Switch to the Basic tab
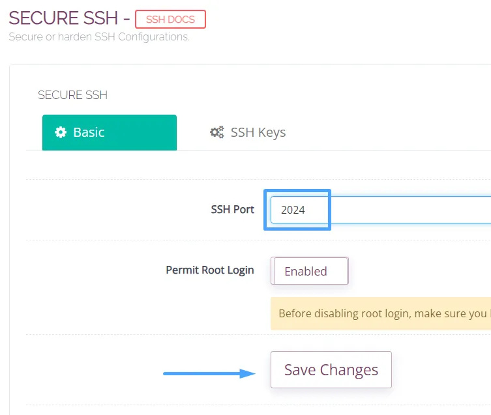Image resolution: width=491 pixels, height=415 pixels. click(109, 132)
